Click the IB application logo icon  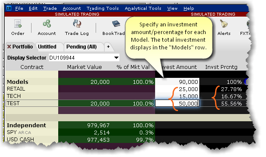pyautogui.click(x=9, y=8)
